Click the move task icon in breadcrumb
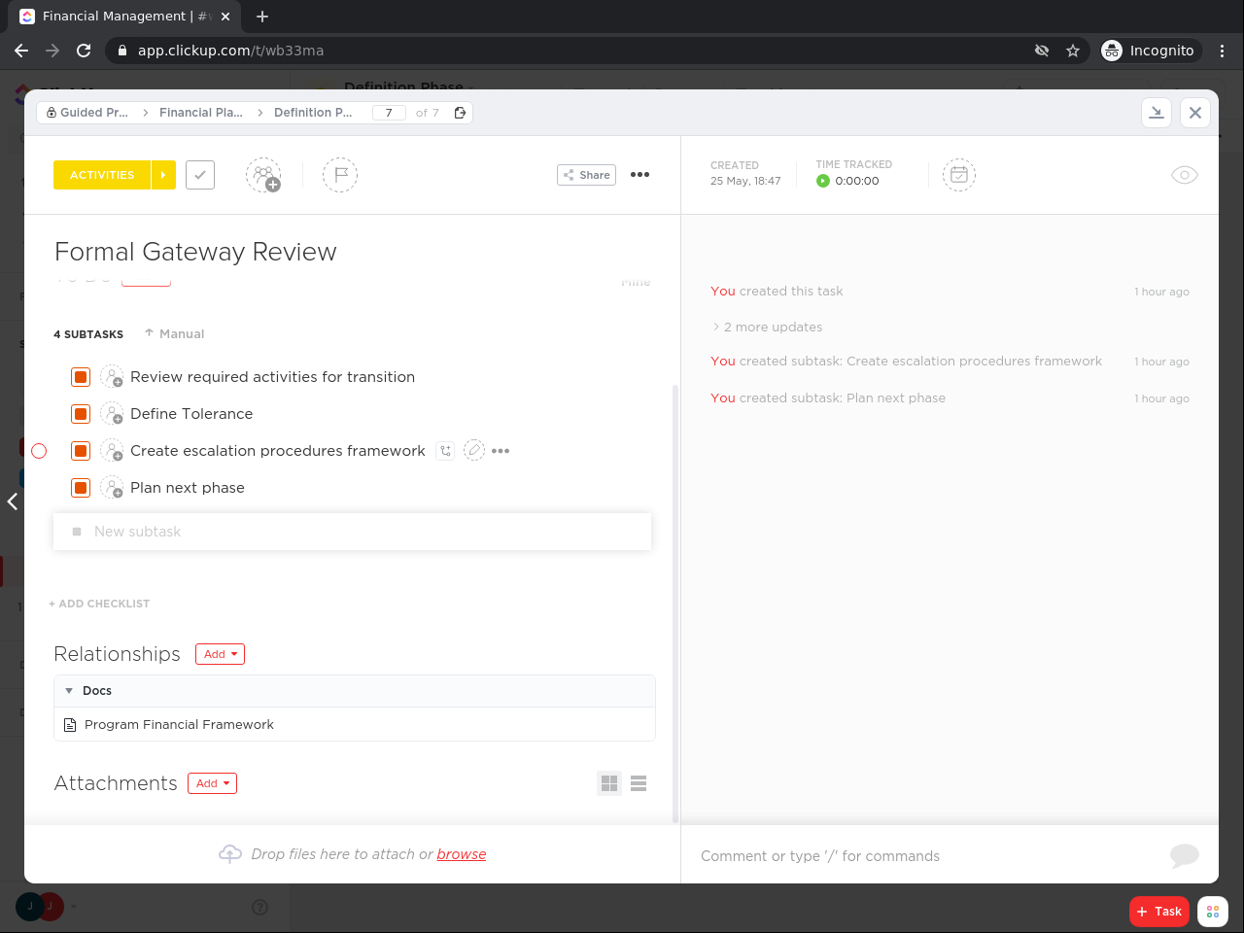This screenshot has height=933, width=1244. (x=461, y=113)
